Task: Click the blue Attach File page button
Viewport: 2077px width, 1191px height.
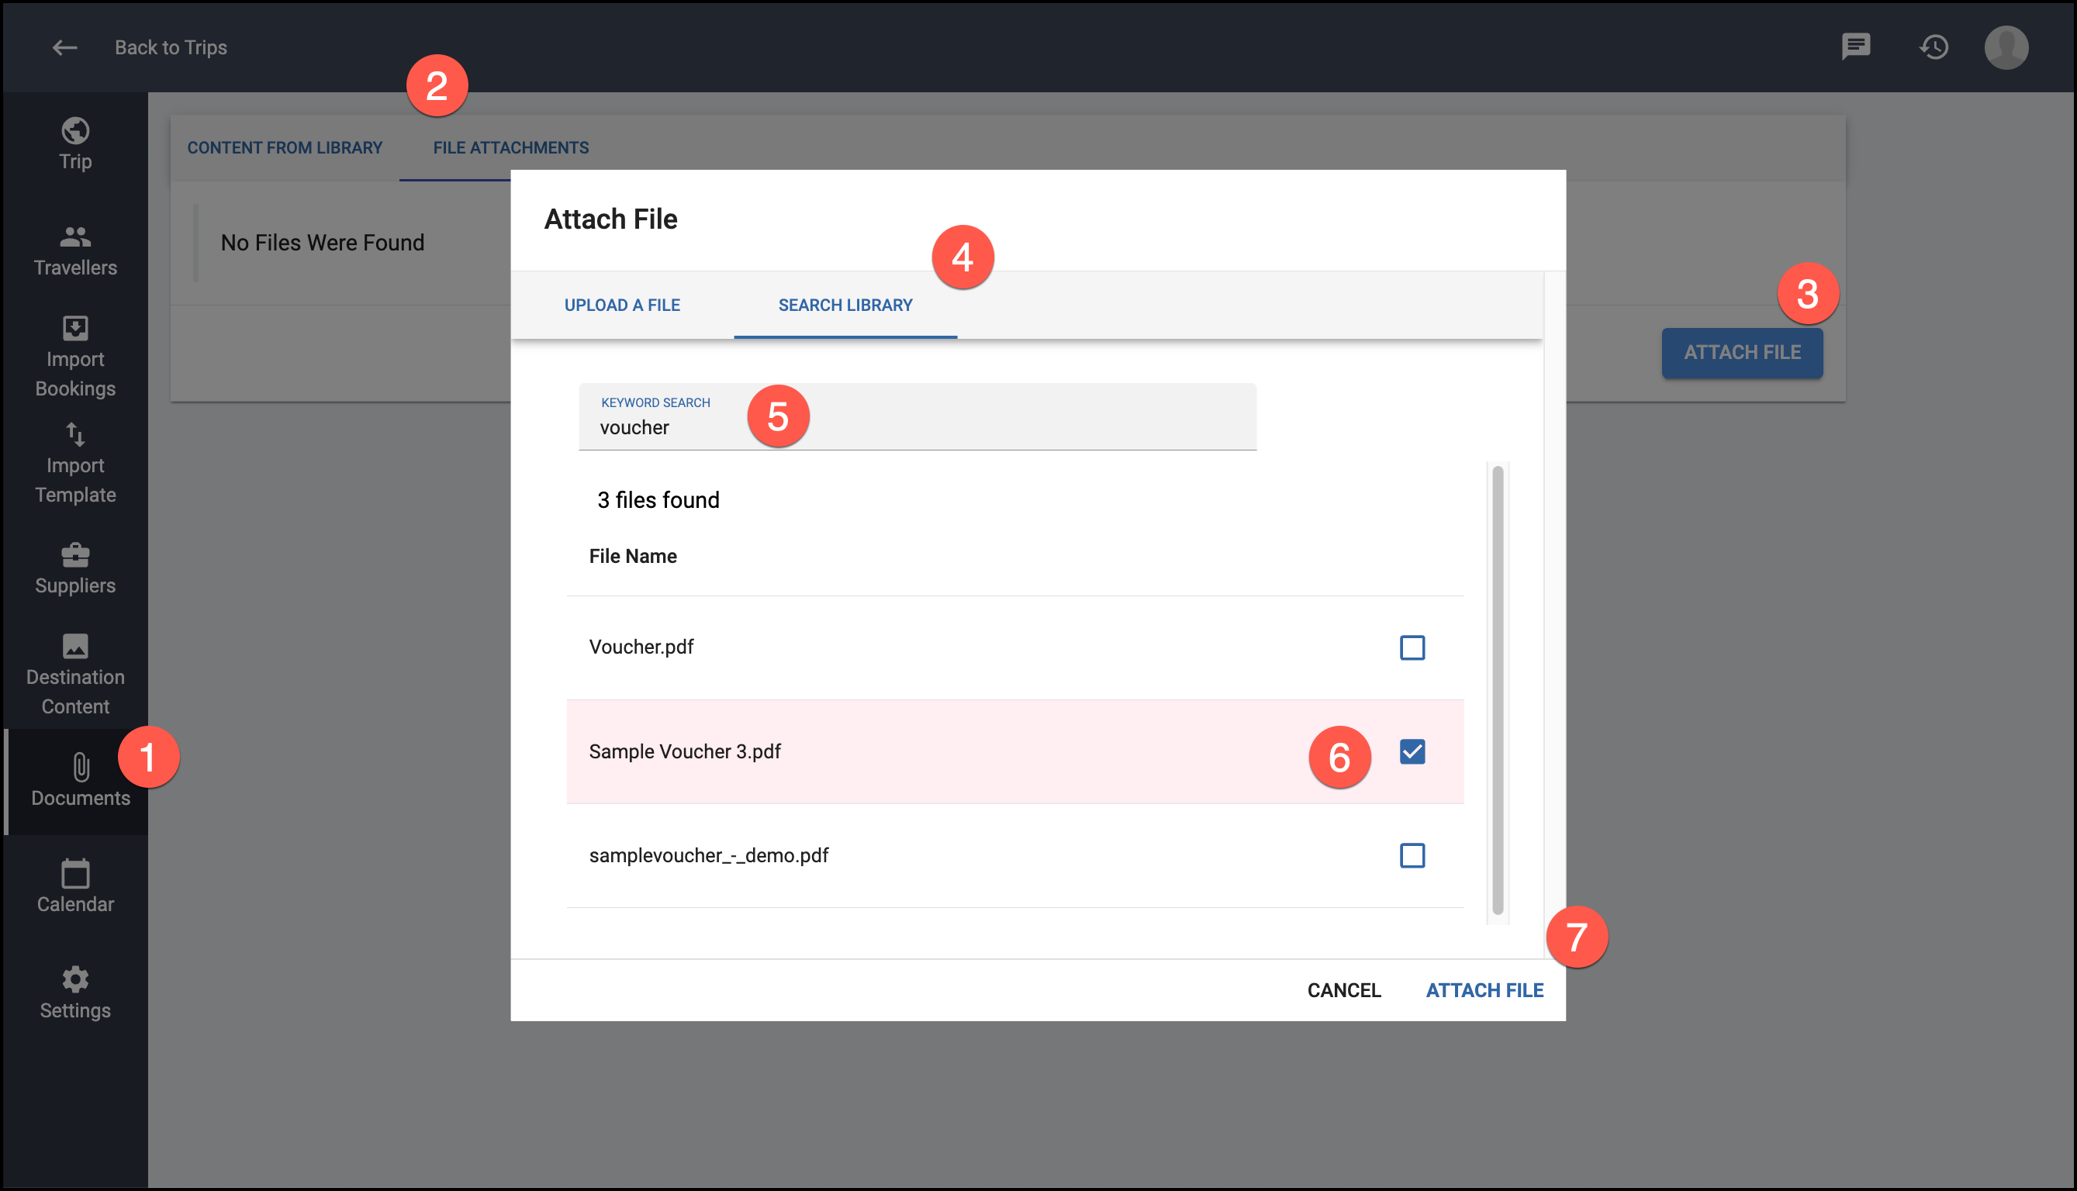Action: (x=1742, y=353)
